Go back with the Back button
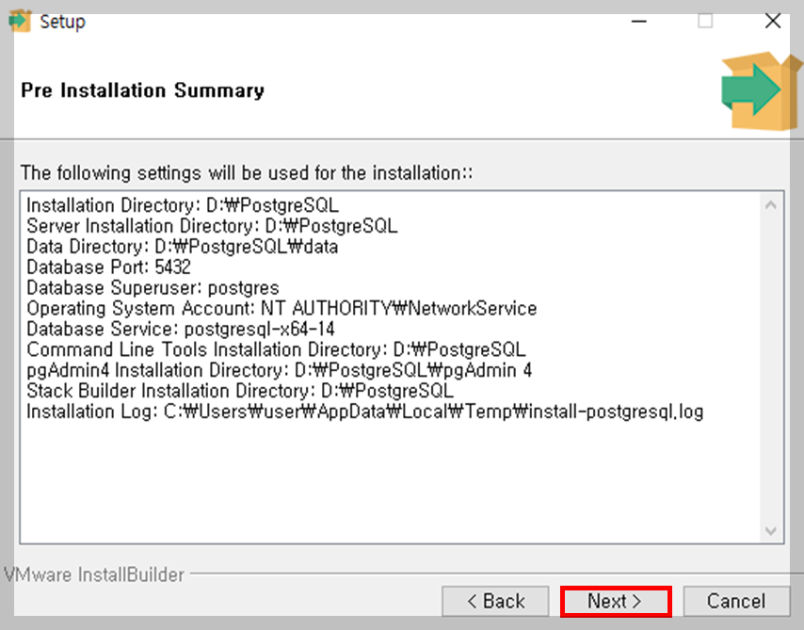Image resolution: width=804 pixels, height=630 pixels. 495,601
